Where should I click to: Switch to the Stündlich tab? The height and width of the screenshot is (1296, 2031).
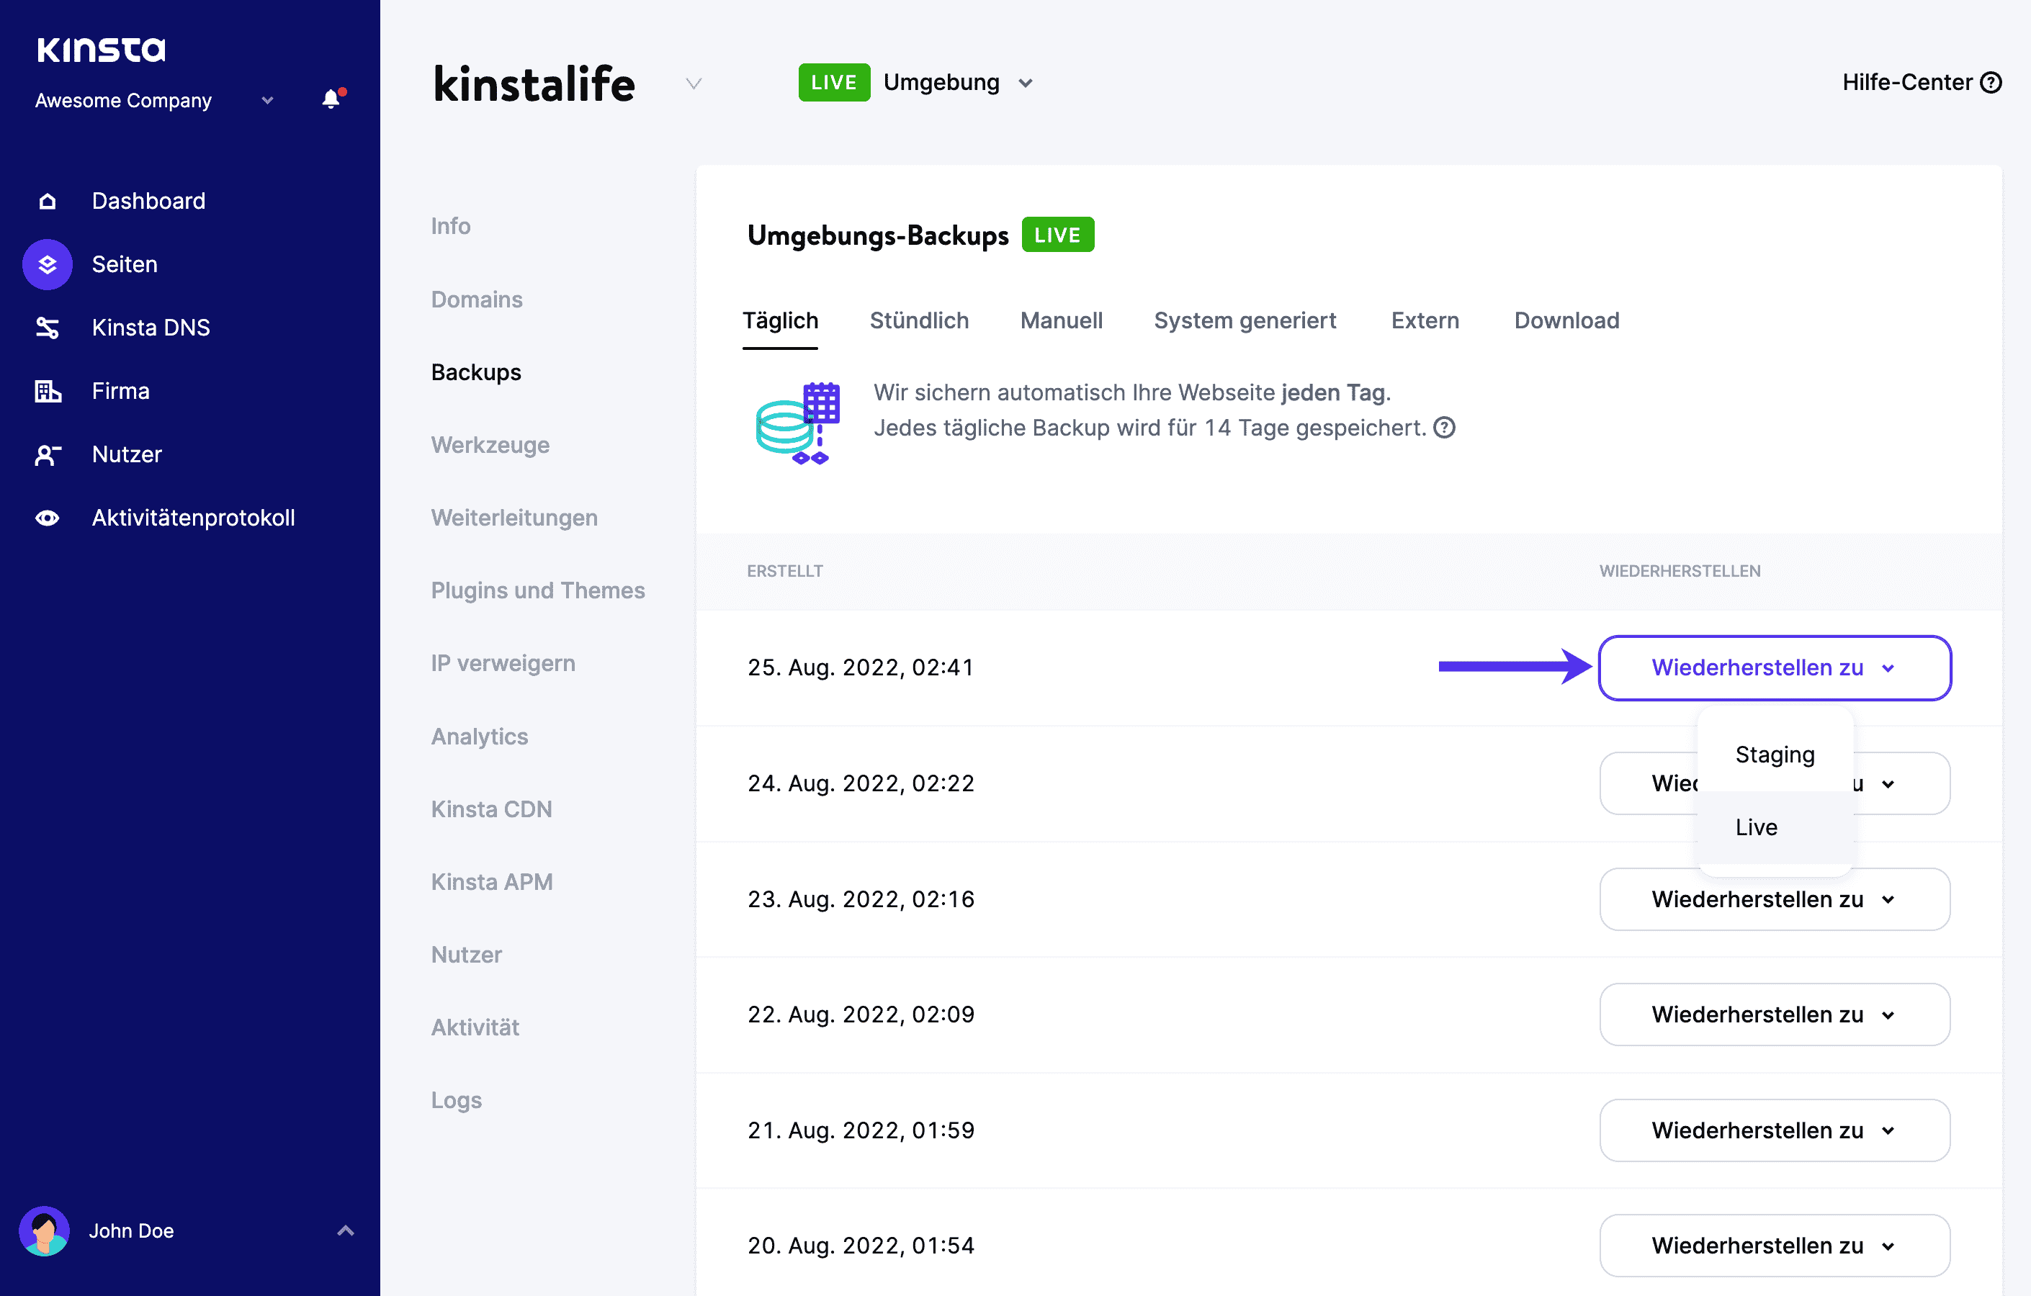pos(918,320)
